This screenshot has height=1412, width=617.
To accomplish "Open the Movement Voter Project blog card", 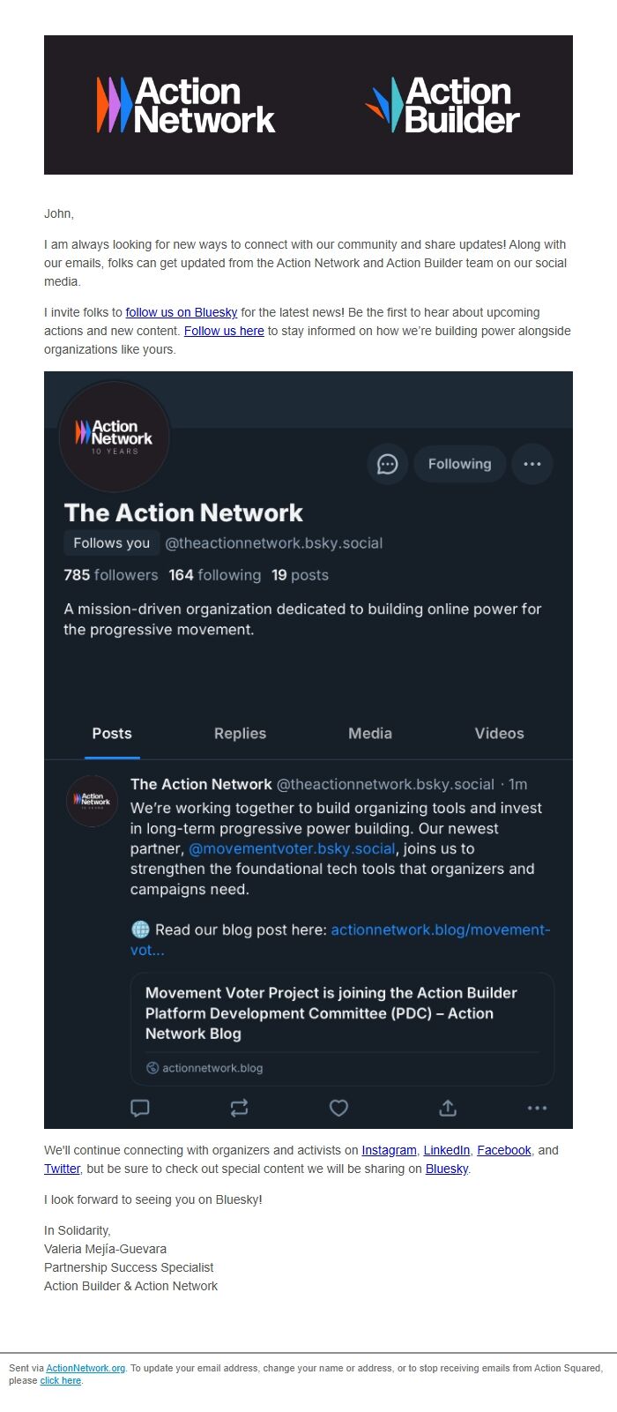I will coord(342,1028).
